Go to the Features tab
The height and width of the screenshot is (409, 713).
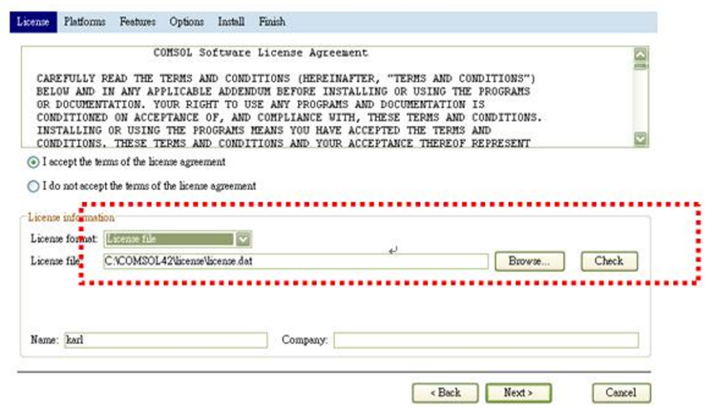point(137,22)
